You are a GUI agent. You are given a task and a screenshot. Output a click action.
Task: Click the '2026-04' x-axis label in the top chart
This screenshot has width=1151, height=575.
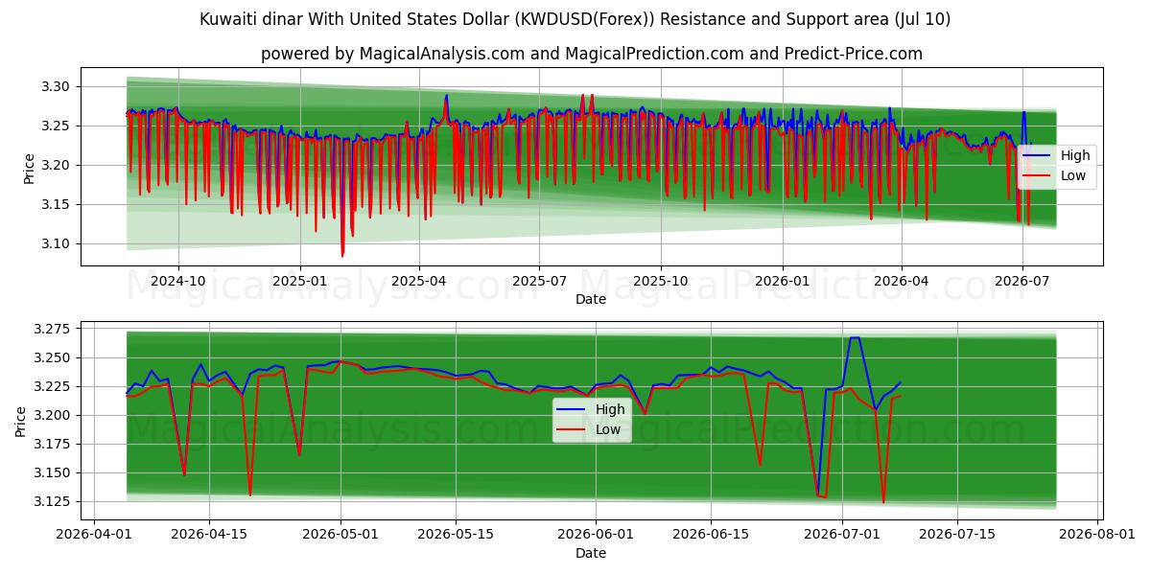[x=902, y=282]
